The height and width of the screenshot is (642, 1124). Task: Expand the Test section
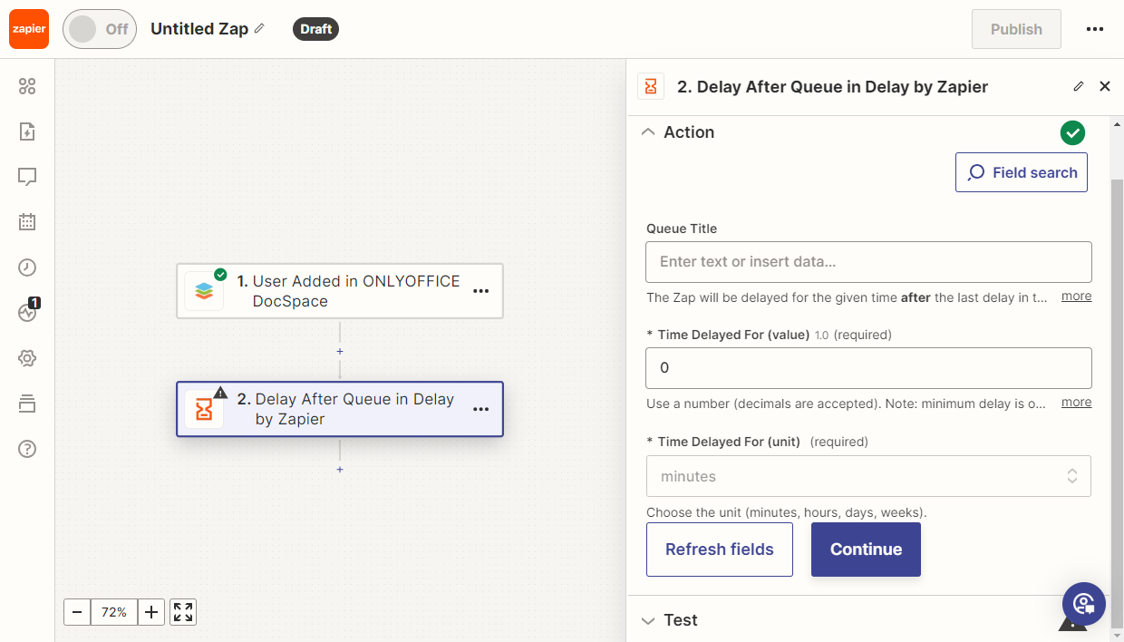647,620
